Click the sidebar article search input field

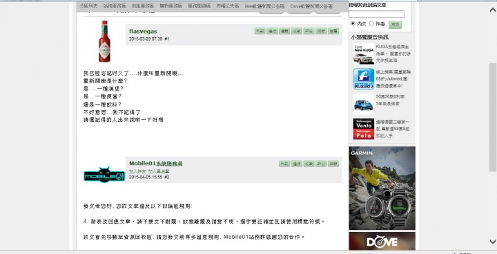tap(377, 14)
